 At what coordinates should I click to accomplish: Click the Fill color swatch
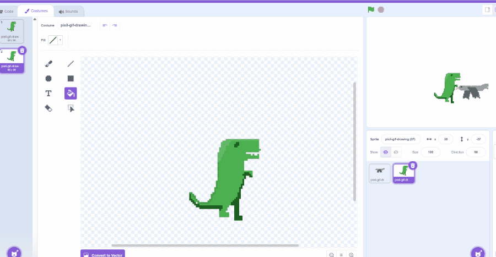(53, 40)
